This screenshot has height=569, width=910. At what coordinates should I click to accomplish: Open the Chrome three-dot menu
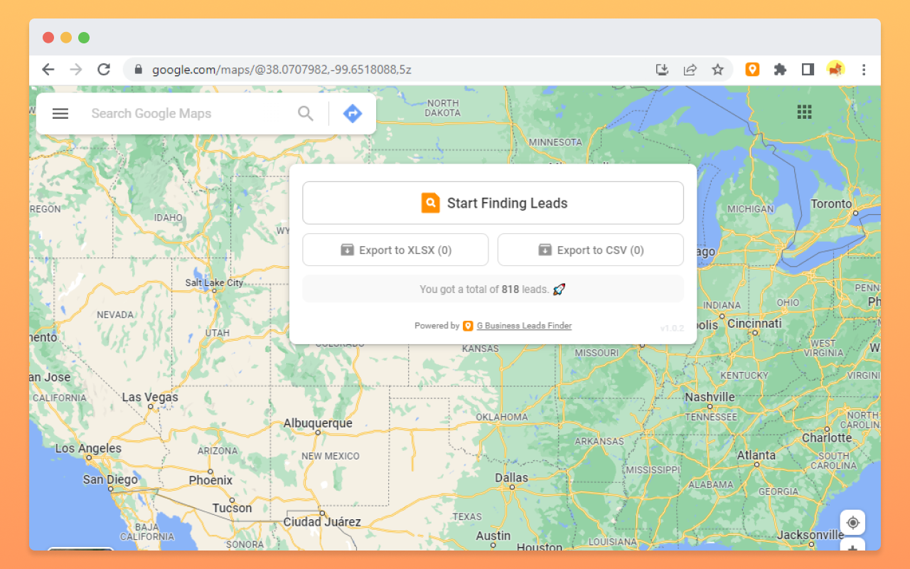coord(864,70)
